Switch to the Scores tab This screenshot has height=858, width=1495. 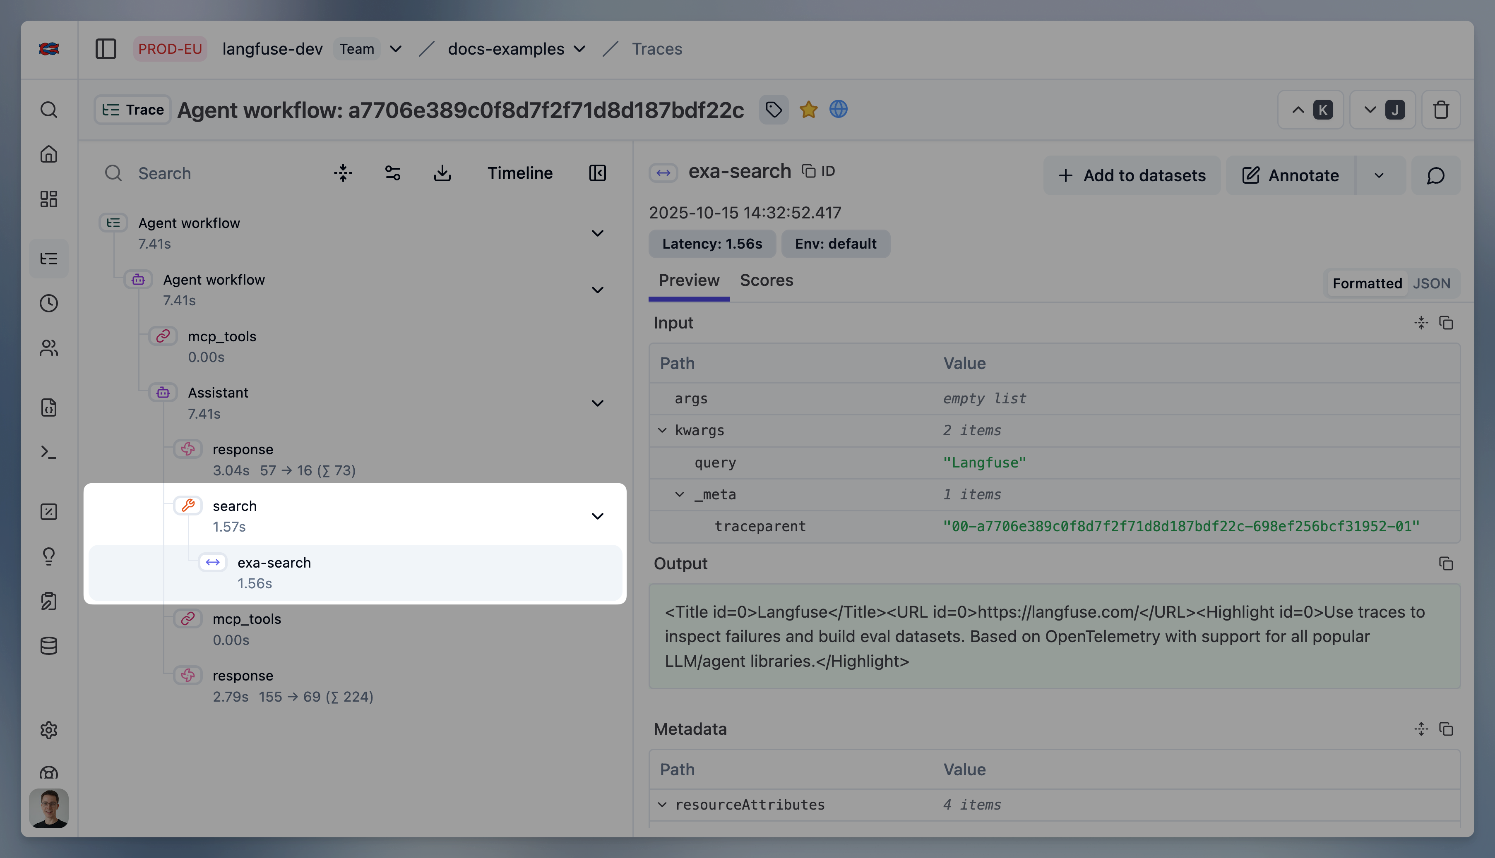click(767, 280)
